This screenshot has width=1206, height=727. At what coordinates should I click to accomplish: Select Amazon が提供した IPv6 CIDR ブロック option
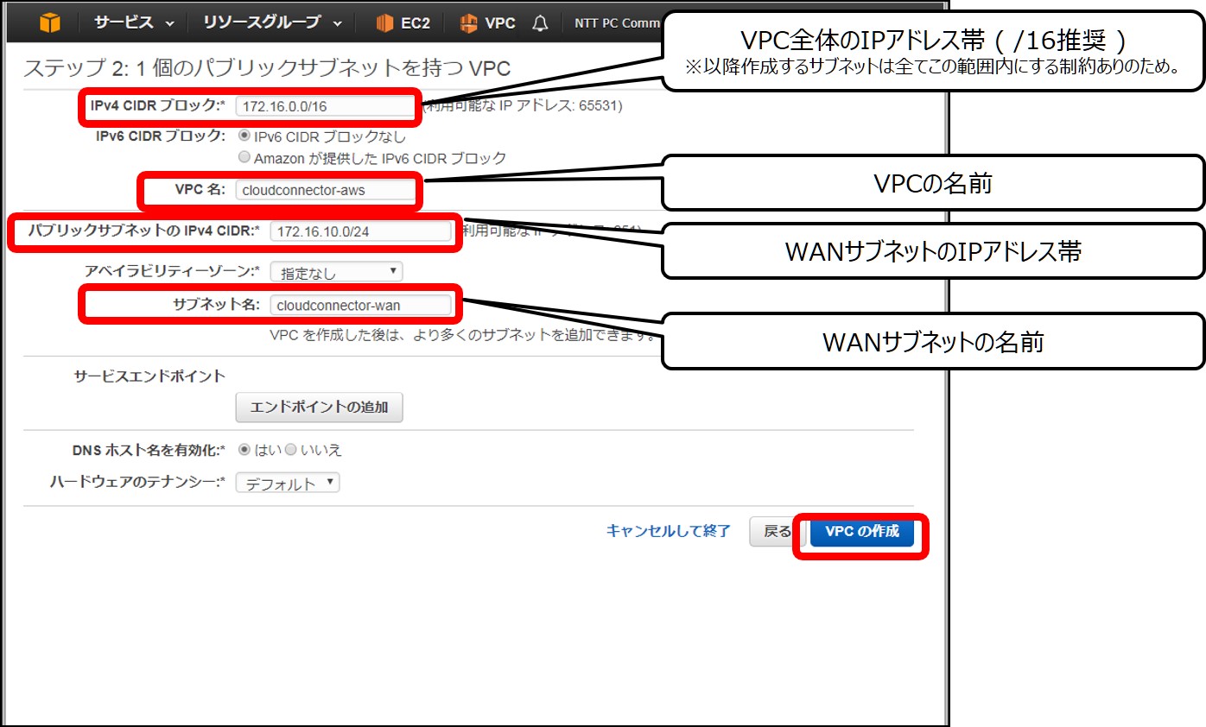[244, 157]
